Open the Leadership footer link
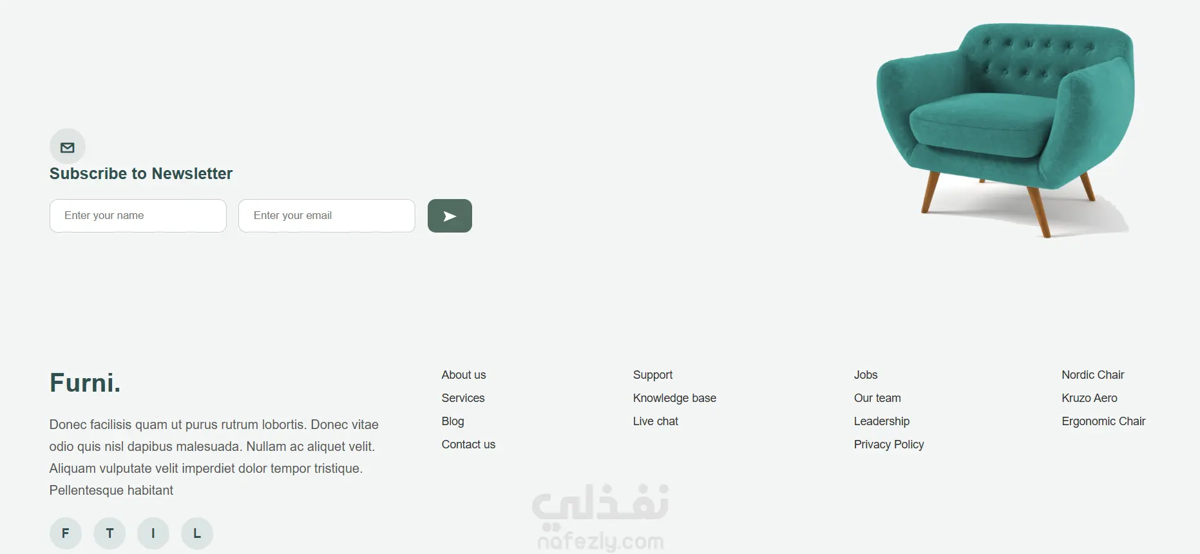Screen dimensions: 1200x554 tap(882, 421)
